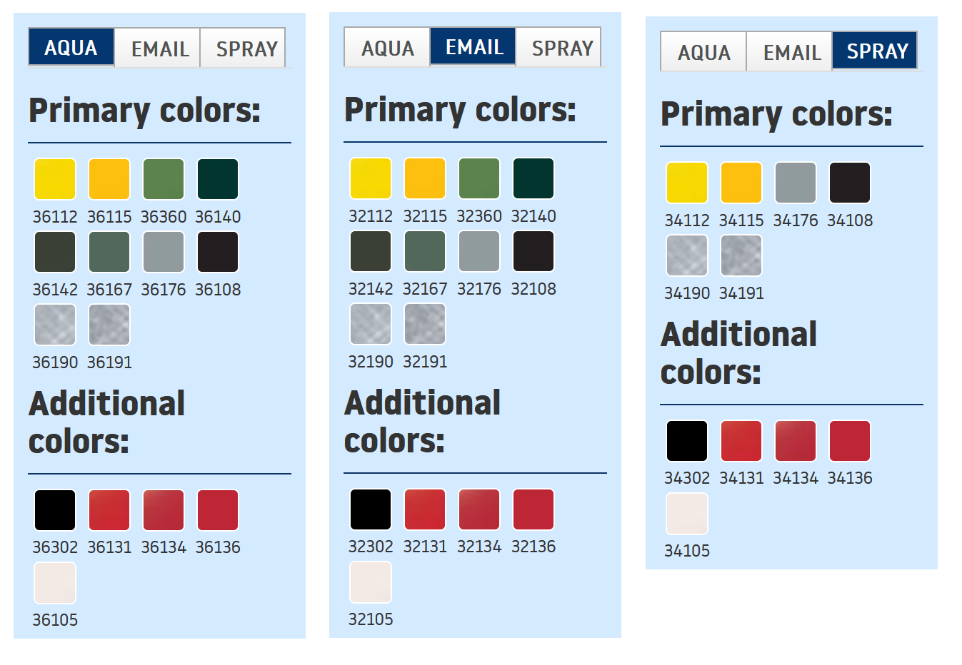Click the AQUA tab in middle panel

point(387,48)
